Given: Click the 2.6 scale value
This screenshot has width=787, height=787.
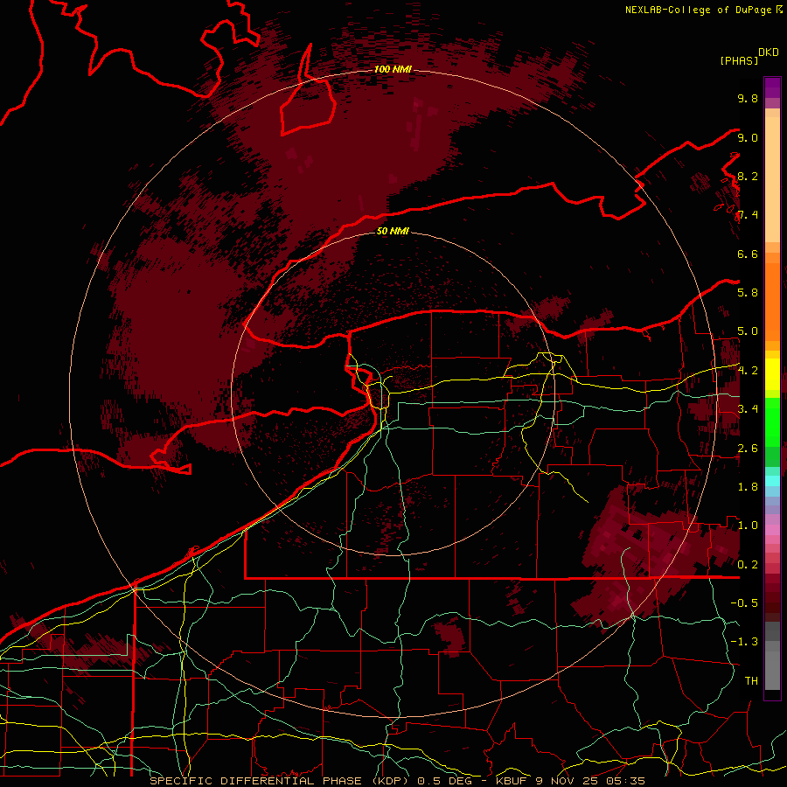Looking at the screenshot, I should 748,449.
